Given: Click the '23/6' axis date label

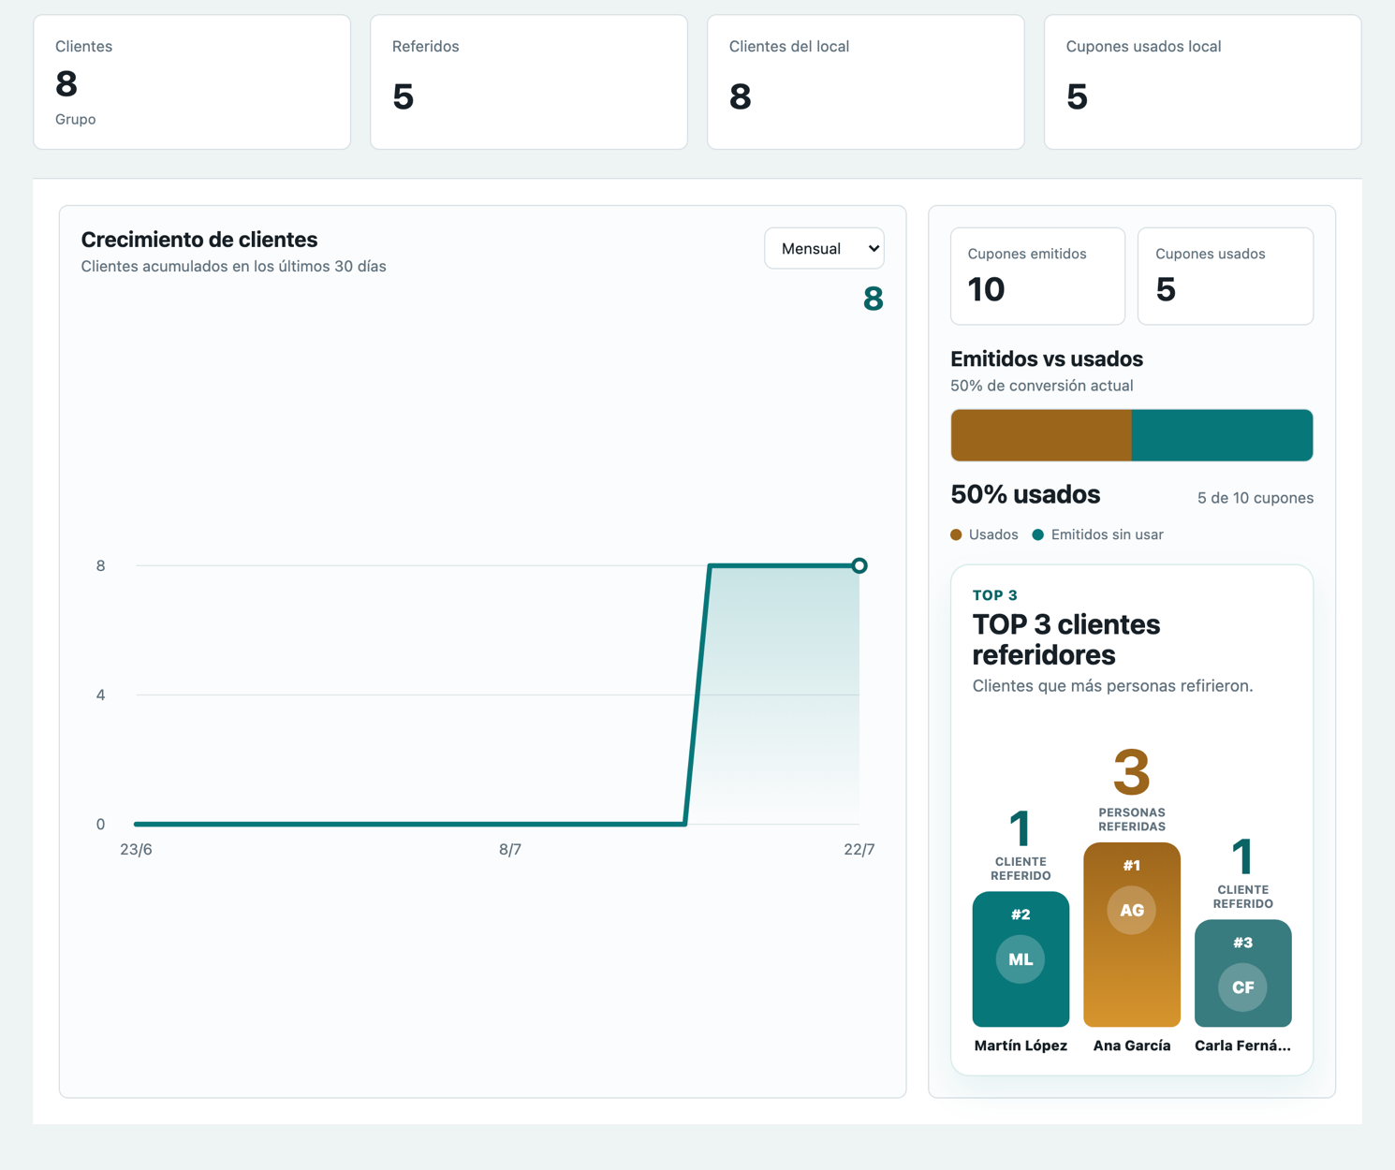Looking at the screenshot, I should coord(136,850).
